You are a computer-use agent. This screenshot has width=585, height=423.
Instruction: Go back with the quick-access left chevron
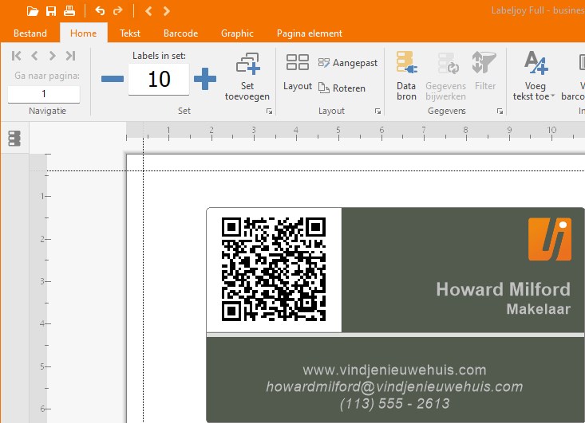click(x=148, y=11)
